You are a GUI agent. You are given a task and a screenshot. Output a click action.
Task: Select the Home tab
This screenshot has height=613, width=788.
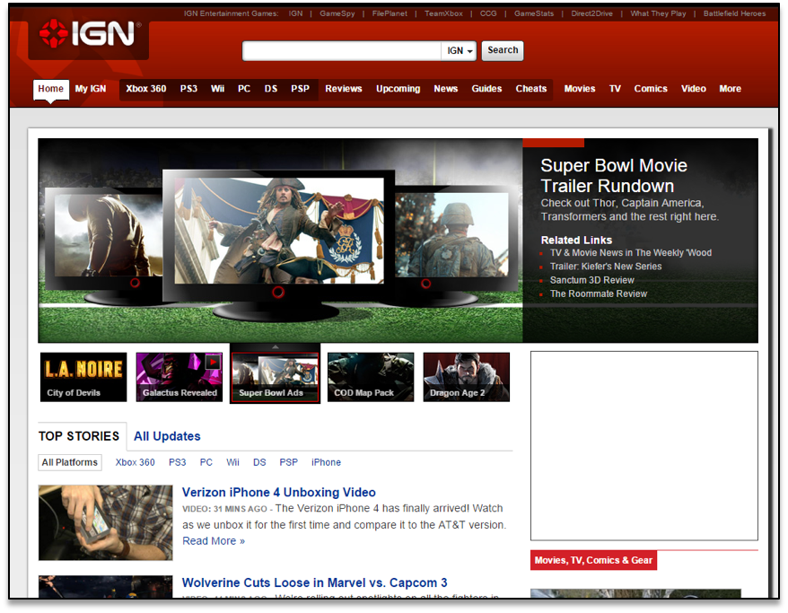click(x=51, y=89)
